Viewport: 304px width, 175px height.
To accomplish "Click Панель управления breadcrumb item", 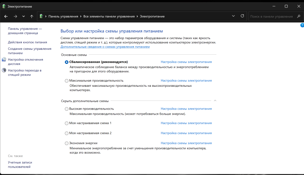I will click(63, 17).
